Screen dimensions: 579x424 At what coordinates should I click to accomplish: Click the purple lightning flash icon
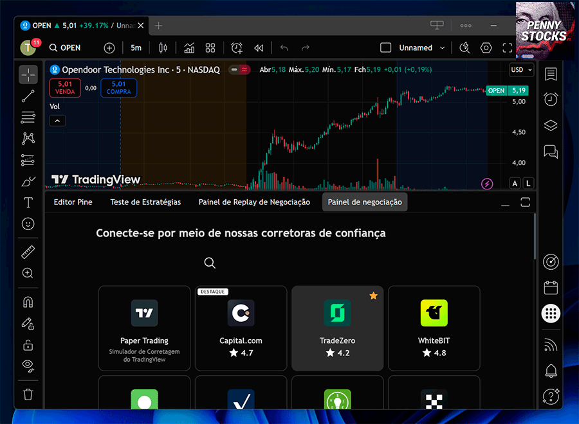pos(487,183)
